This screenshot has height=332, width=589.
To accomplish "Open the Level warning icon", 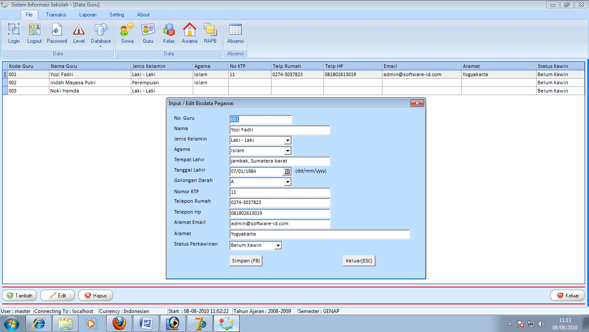I will pyautogui.click(x=79, y=34).
